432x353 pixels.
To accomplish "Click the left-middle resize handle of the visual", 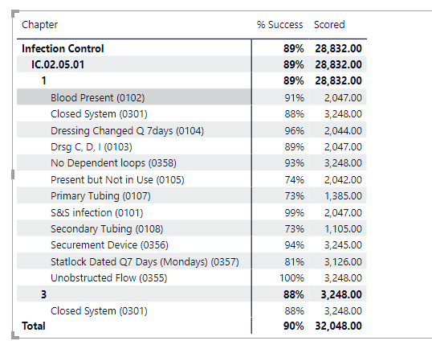I will [13, 174].
